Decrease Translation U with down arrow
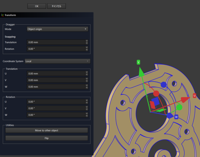 pos(87,75)
